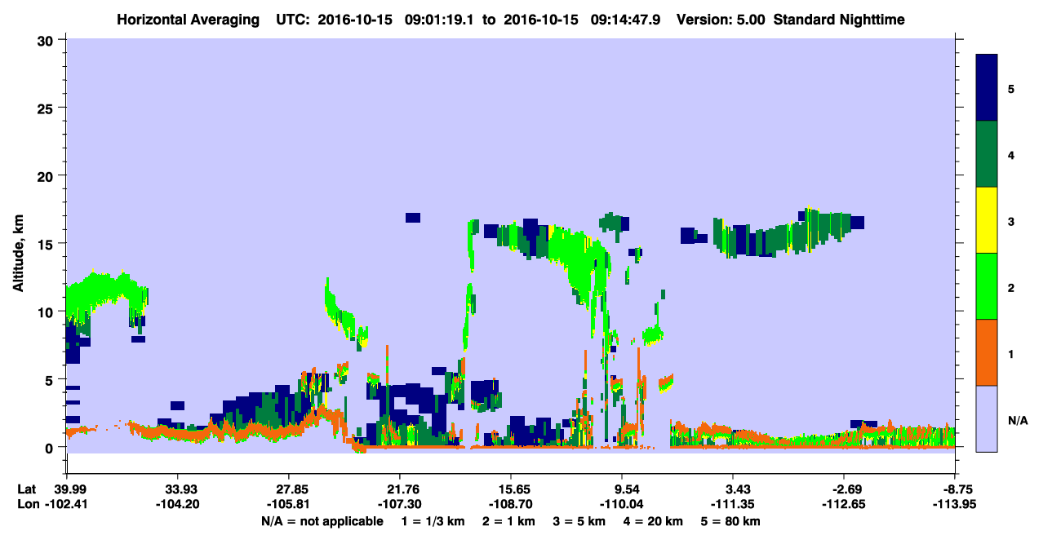Click the yellow color bar segment labeled 3
Viewport: 1061px width, 544px height.
pos(987,220)
